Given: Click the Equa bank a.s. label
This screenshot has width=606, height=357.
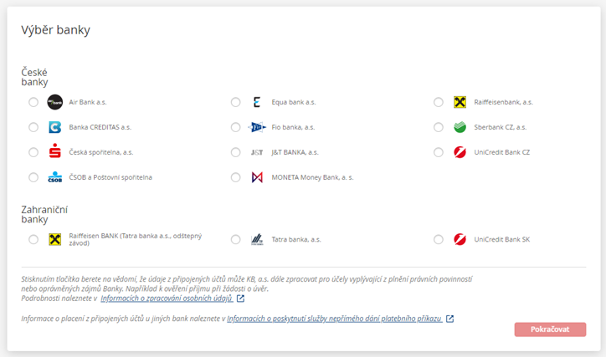Looking at the screenshot, I should click(x=294, y=102).
